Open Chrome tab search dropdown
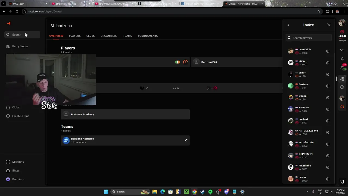This screenshot has width=348, height=196. (4, 4)
